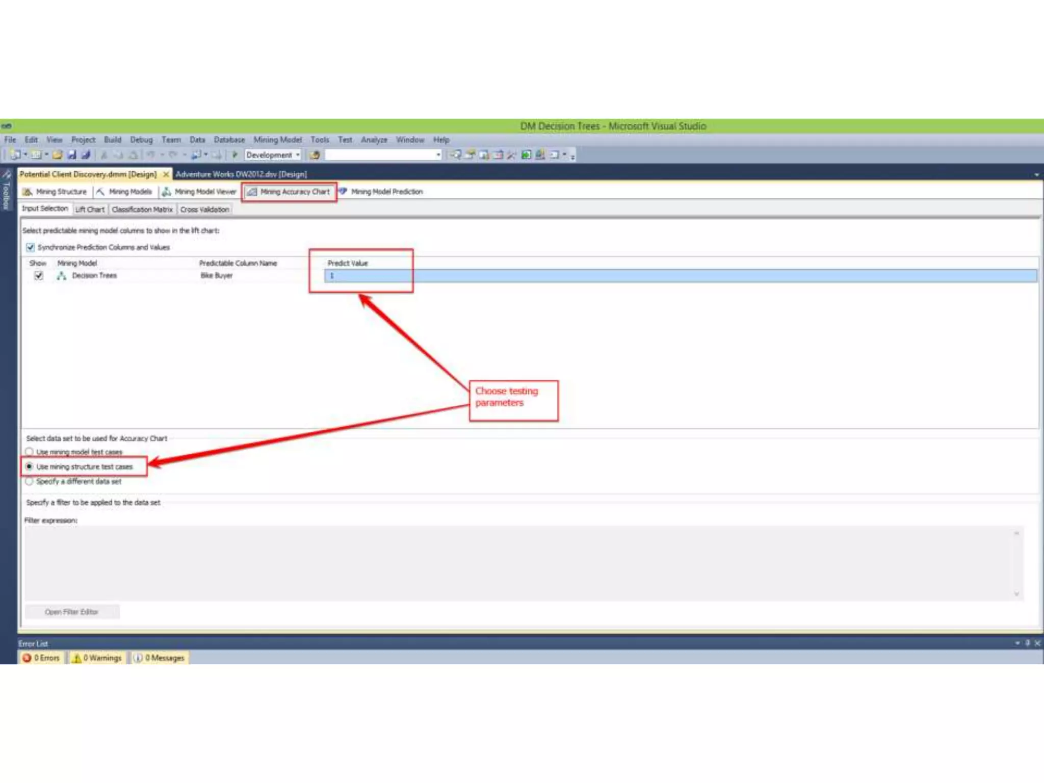
Task: Switch to the Cross Validation tab
Action: [x=204, y=210]
